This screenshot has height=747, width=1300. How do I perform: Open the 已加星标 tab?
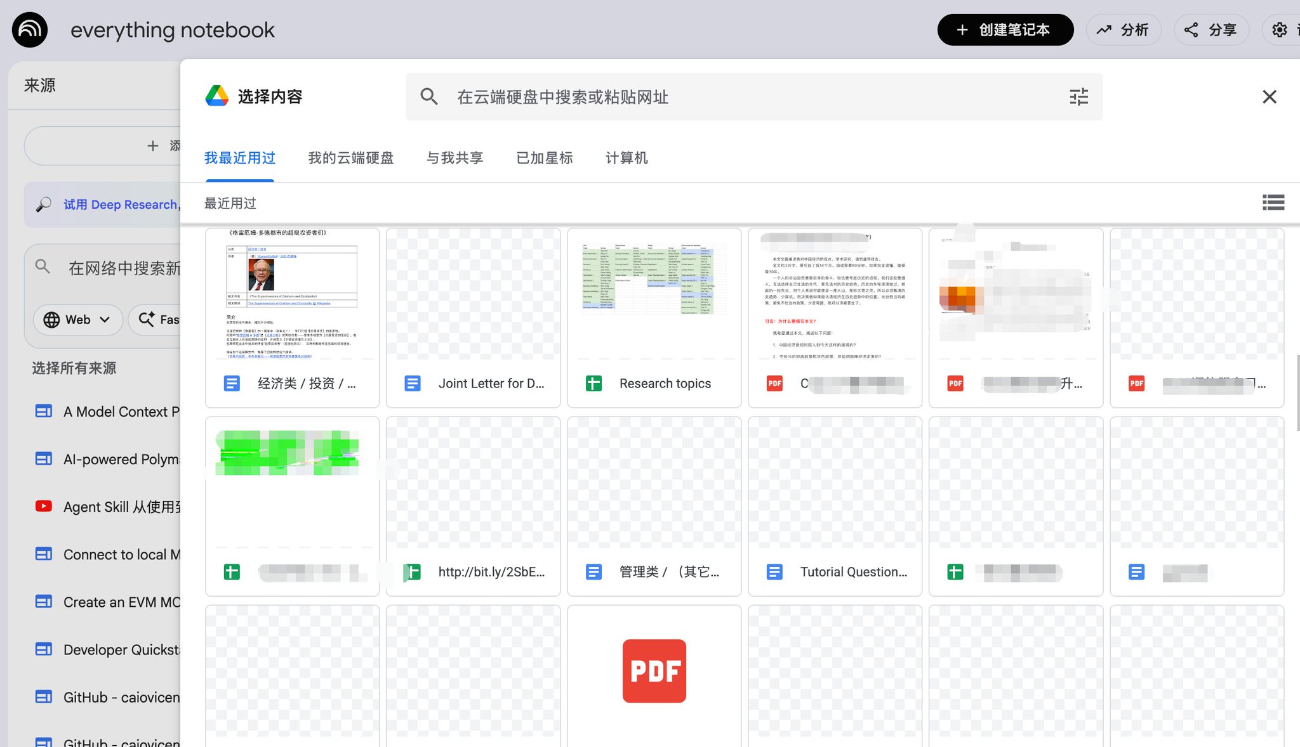545,158
